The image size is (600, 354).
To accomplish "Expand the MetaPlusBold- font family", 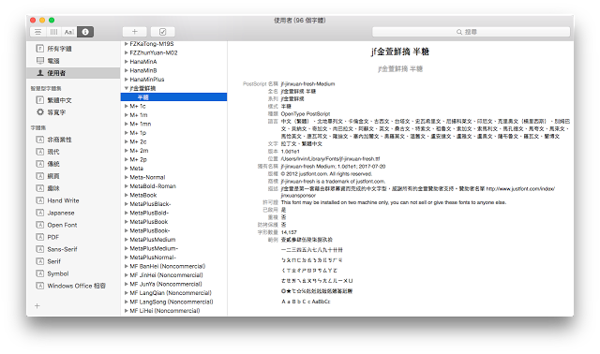I will (127, 213).
